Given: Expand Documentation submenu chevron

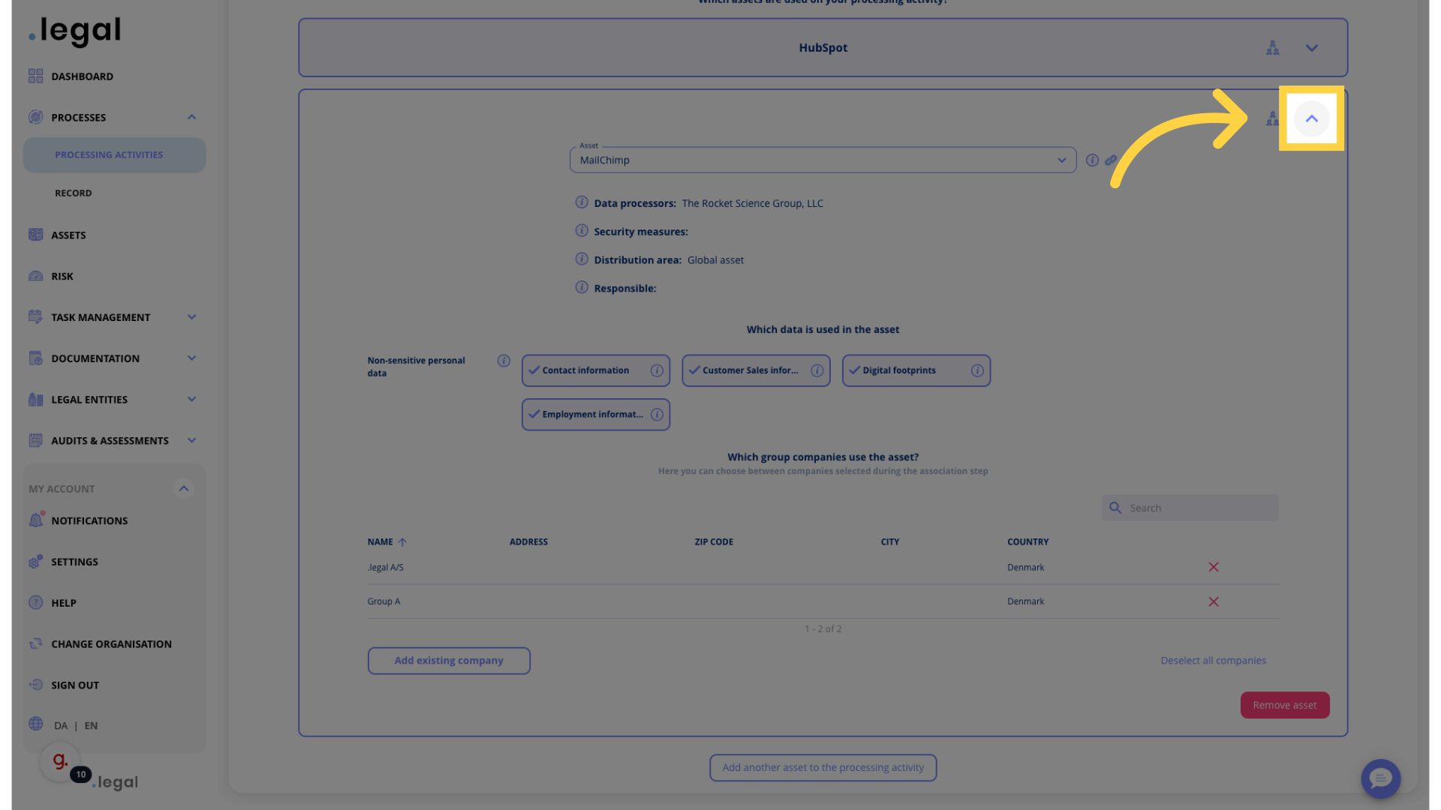Looking at the screenshot, I should 191,358.
